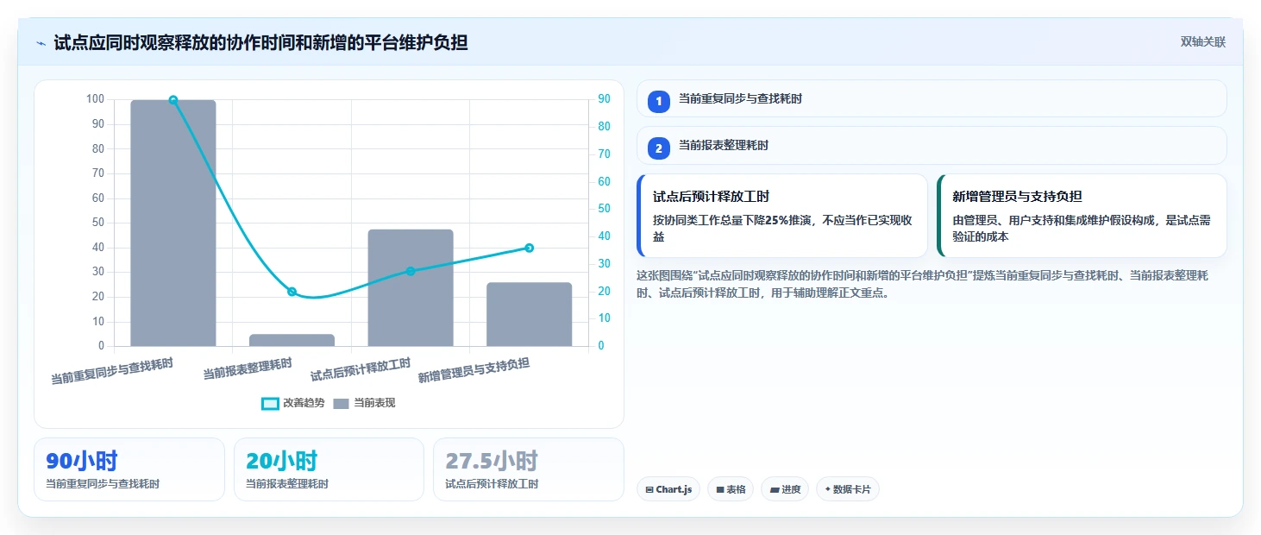Select the number 2 badge icon
Image resolution: width=1261 pixels, height=535 pixels.
(x=659, y=148)
